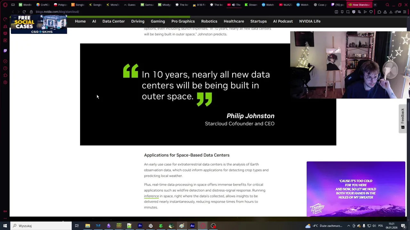Click the Philip Johnston name text
410x230 pixels.
(250, 116)
